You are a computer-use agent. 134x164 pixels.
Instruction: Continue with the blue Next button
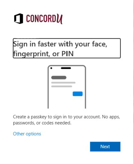tap(105, 146)
